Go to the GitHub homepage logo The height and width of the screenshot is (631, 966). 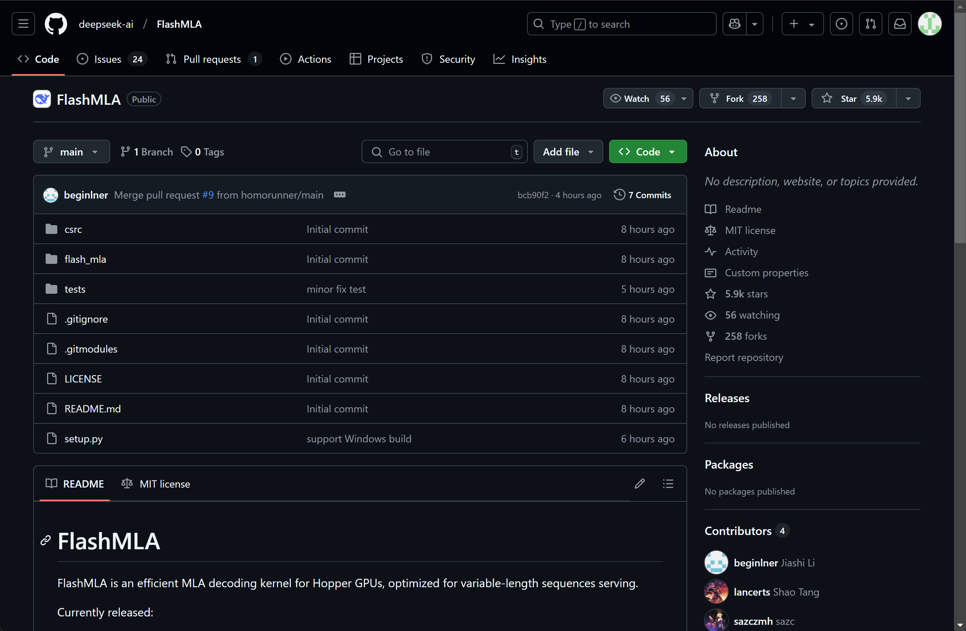(55, 24)
